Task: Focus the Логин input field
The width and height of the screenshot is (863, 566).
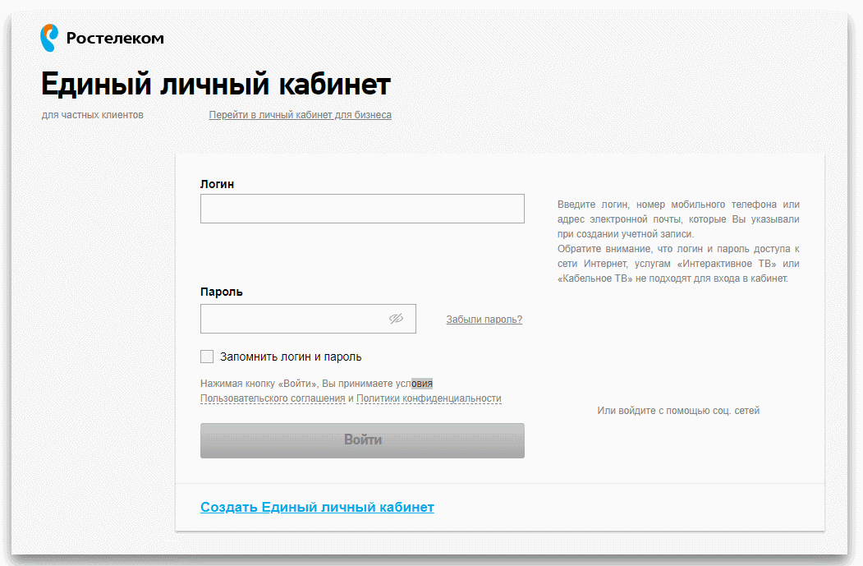Action: 362,209
